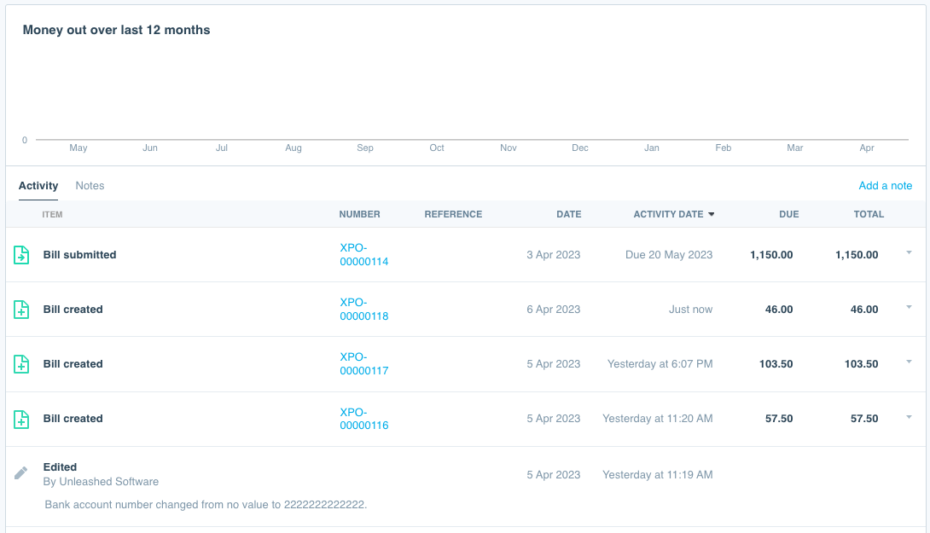Click By Unleashed Software text
This screenshot has width=930, height=533.
coord(101,482)
